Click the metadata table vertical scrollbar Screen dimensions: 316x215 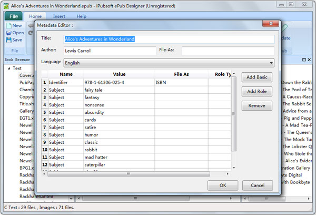tap(234, 113)
